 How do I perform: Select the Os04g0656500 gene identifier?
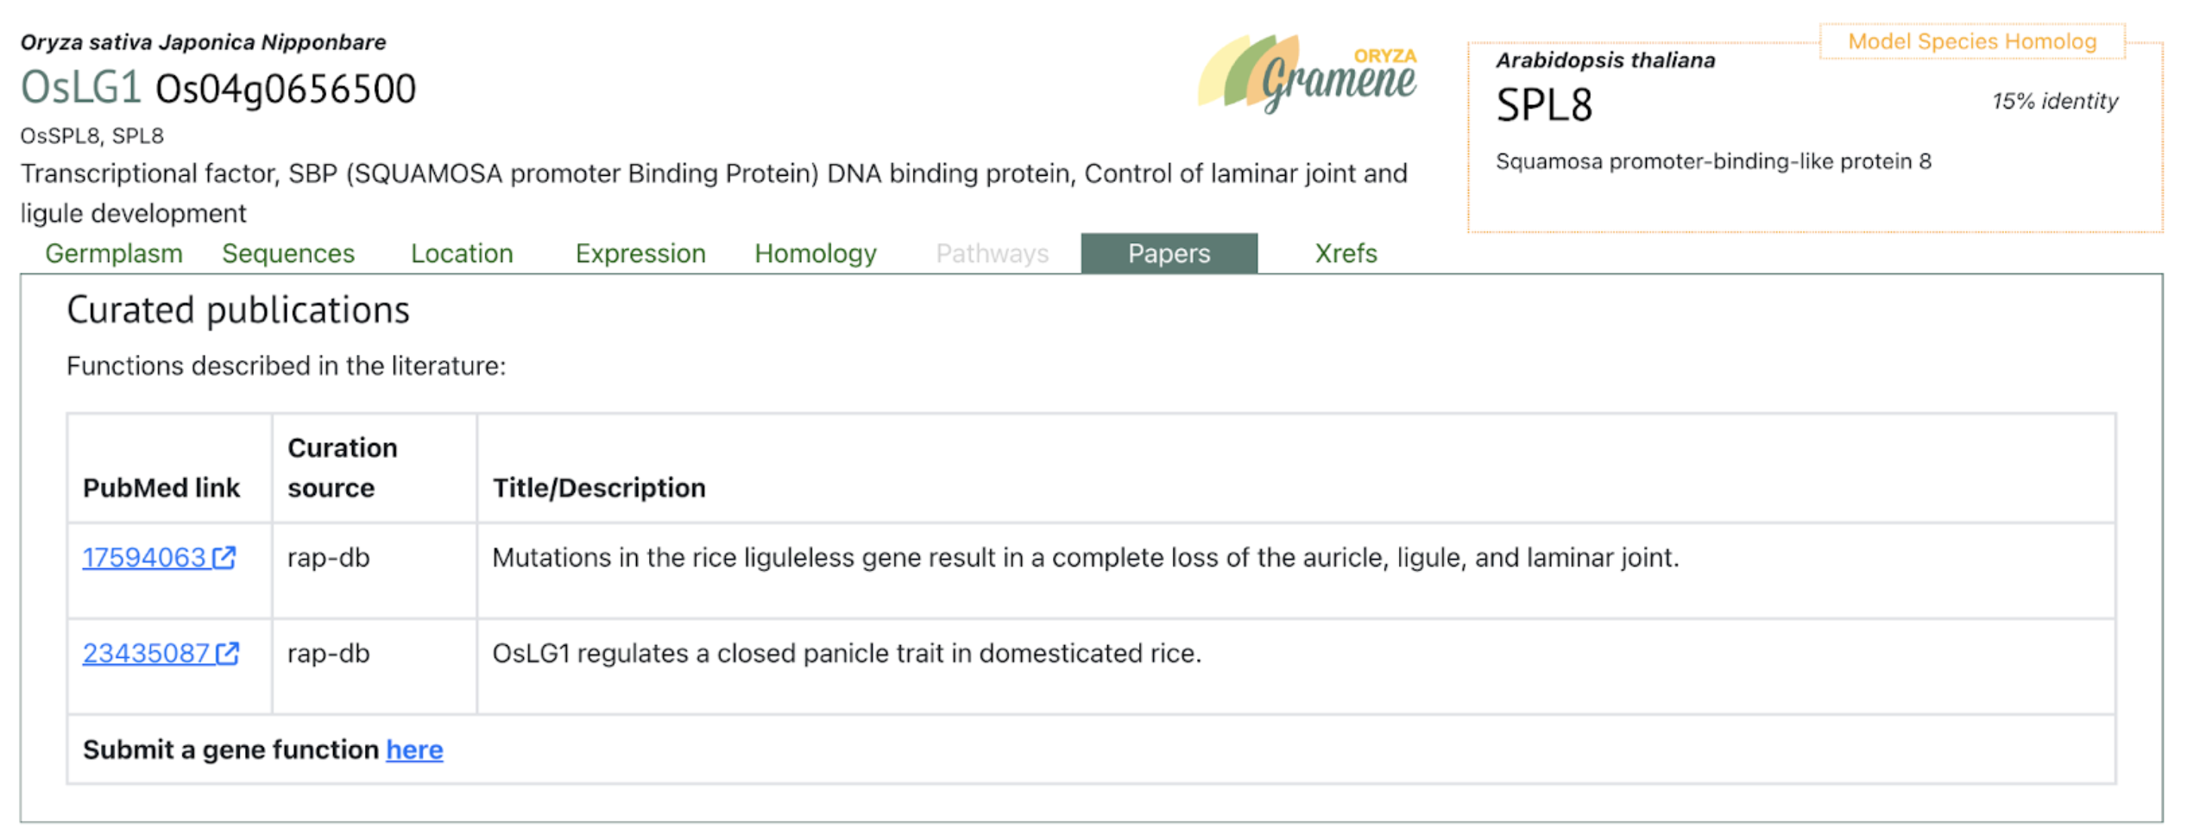(x=286, y=89)
